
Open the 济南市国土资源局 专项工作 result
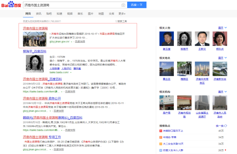[x=42, y=137]
